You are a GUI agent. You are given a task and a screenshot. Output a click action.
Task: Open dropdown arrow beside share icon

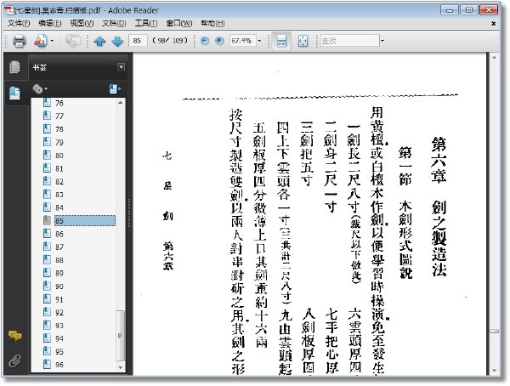pyautogui.click(x=52, y=41)
